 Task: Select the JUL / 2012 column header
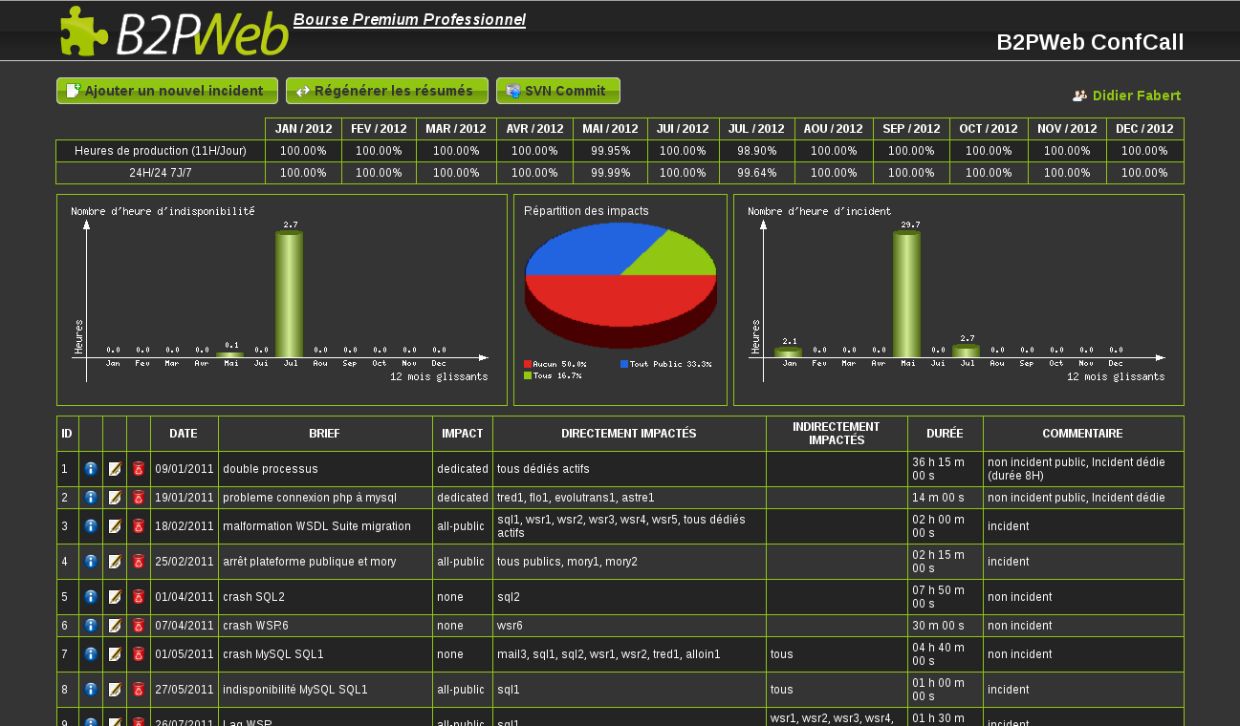757,129
